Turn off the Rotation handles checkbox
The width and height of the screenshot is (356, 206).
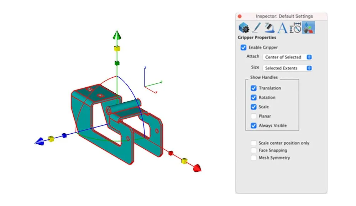point(253,97)
